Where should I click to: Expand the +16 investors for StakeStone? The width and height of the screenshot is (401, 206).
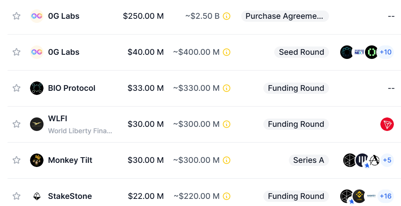tap(386, 196)
